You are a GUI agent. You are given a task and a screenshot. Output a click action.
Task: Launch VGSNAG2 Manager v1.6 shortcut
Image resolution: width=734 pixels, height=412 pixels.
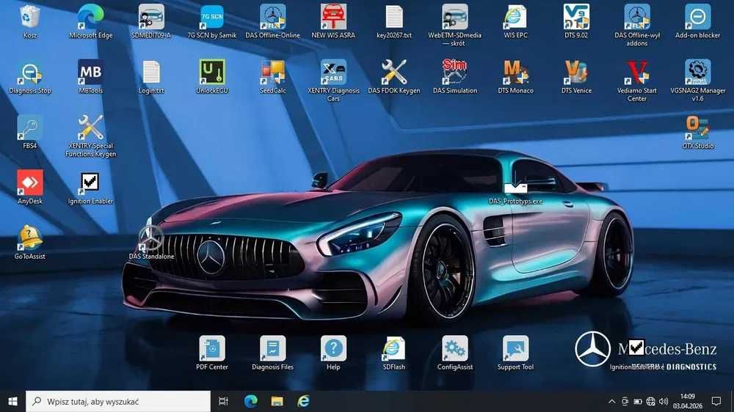pyautogui.click(x=697, y=73)
